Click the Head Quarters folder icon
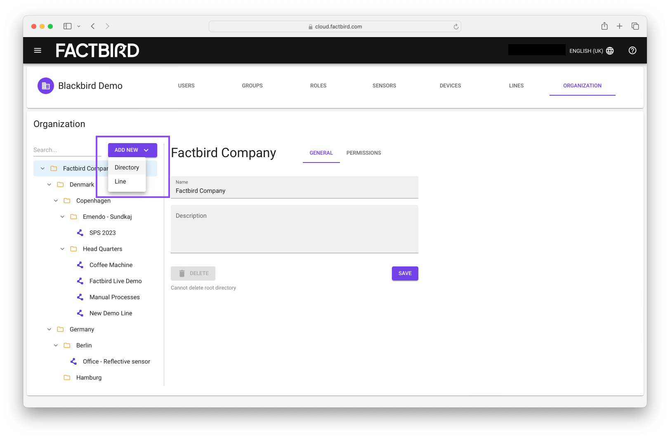 73,249
